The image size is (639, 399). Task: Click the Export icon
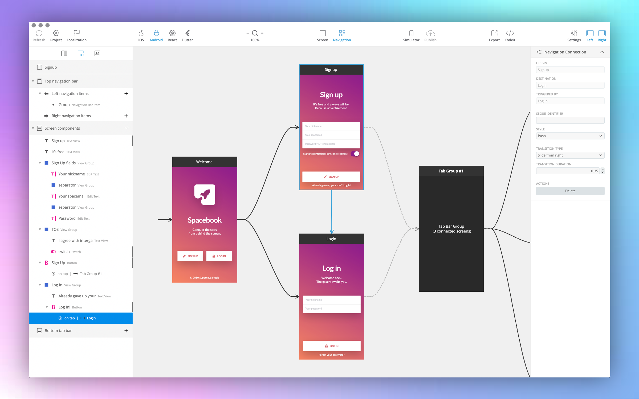tap(494, 33)
